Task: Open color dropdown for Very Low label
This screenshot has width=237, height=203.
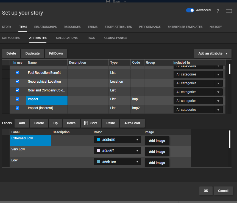Action: (x=118, y=151)
